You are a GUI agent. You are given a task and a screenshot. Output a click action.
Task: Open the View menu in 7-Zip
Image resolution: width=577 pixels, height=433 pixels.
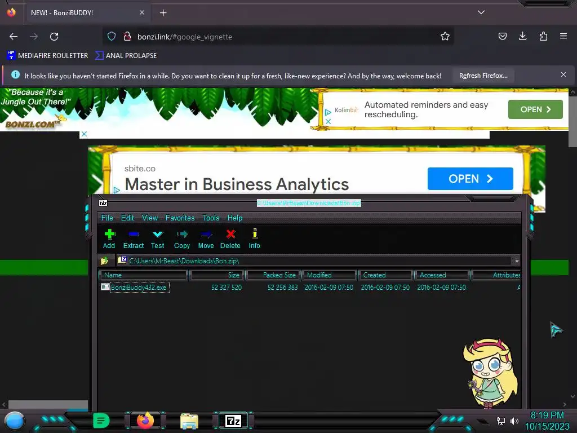click(150, 218)
